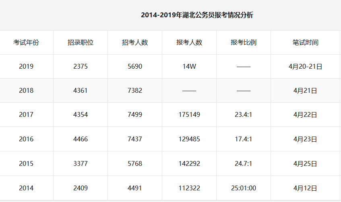Click the applicants count 142292

click(x=189, y=163)
